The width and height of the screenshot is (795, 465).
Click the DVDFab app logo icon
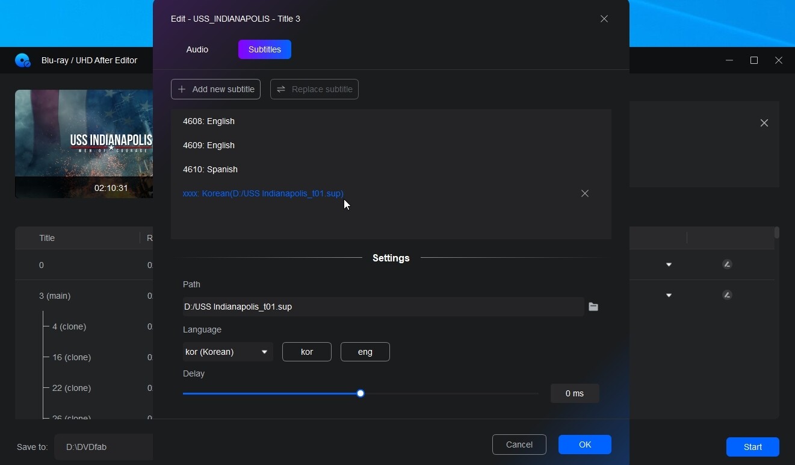click(x=23, y=60)
